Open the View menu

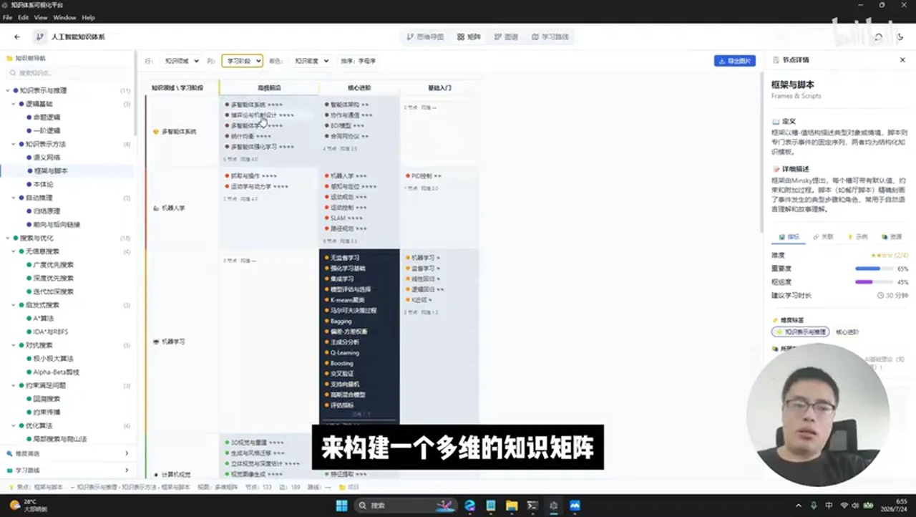pos(41,17)
